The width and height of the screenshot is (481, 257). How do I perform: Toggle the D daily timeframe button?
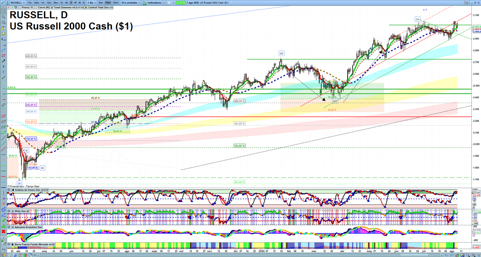[71, 3]
